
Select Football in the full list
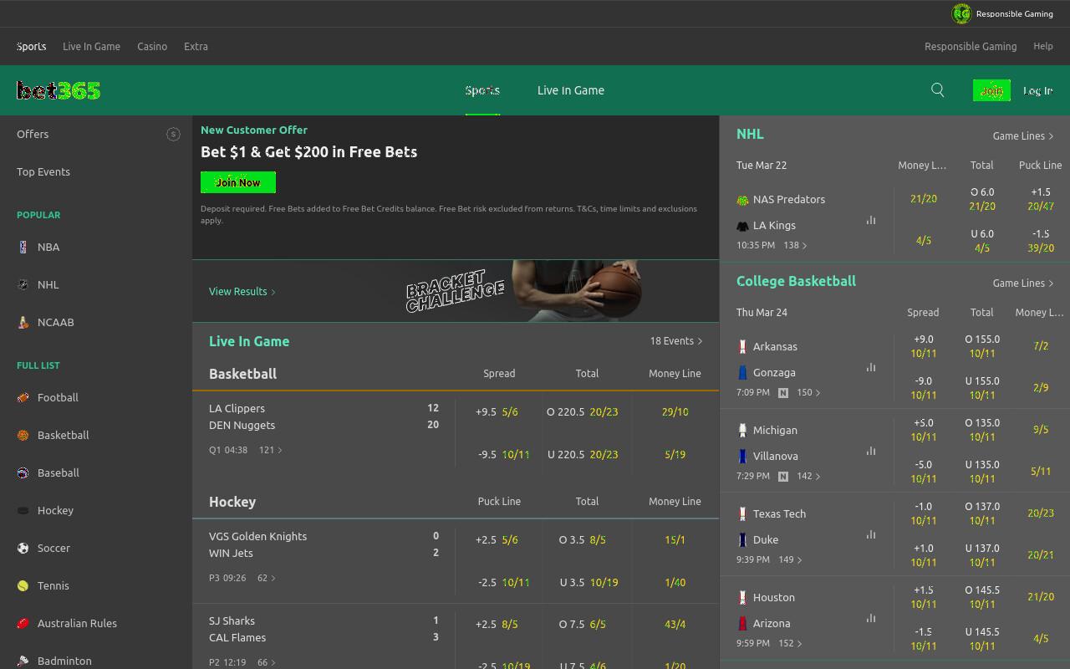(58, 397)
